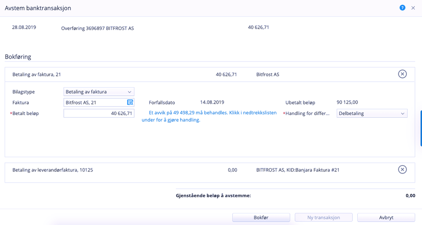Remove the Betaling av leverandørfaktura, 10125 entry
Viewport: 422px width, 225px height.
coord(402,169)
